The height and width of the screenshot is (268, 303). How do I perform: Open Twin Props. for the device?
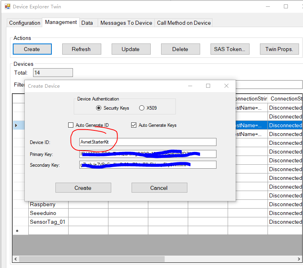(x=279, y=49)
